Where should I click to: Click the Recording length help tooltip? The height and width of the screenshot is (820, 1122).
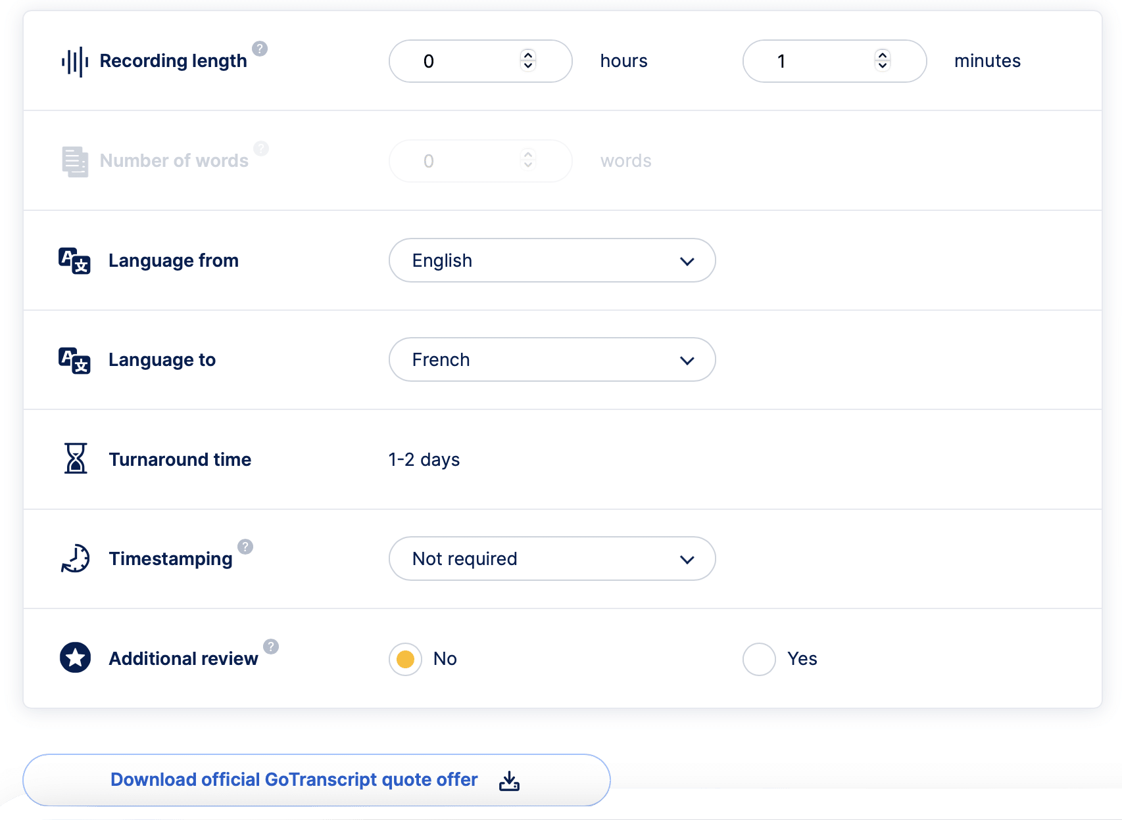260,48
